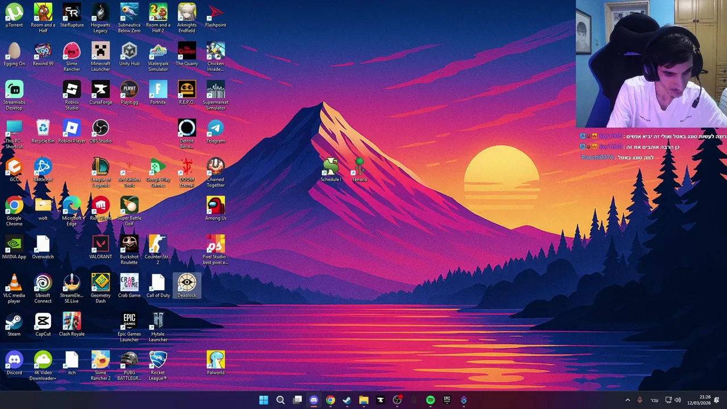The width and height of the screenshot is (727, 409).
Task: Open the Roblox Studio icon
Action: point(72,95)
